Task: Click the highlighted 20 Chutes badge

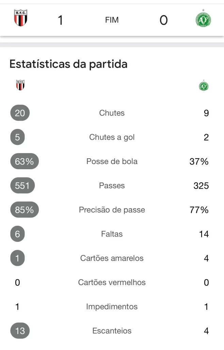Action: point(20,113)
